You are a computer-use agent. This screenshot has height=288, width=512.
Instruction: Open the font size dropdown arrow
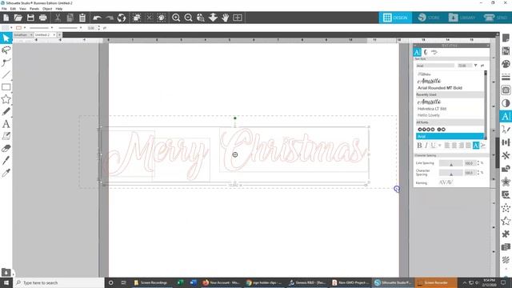click(475, 66)
